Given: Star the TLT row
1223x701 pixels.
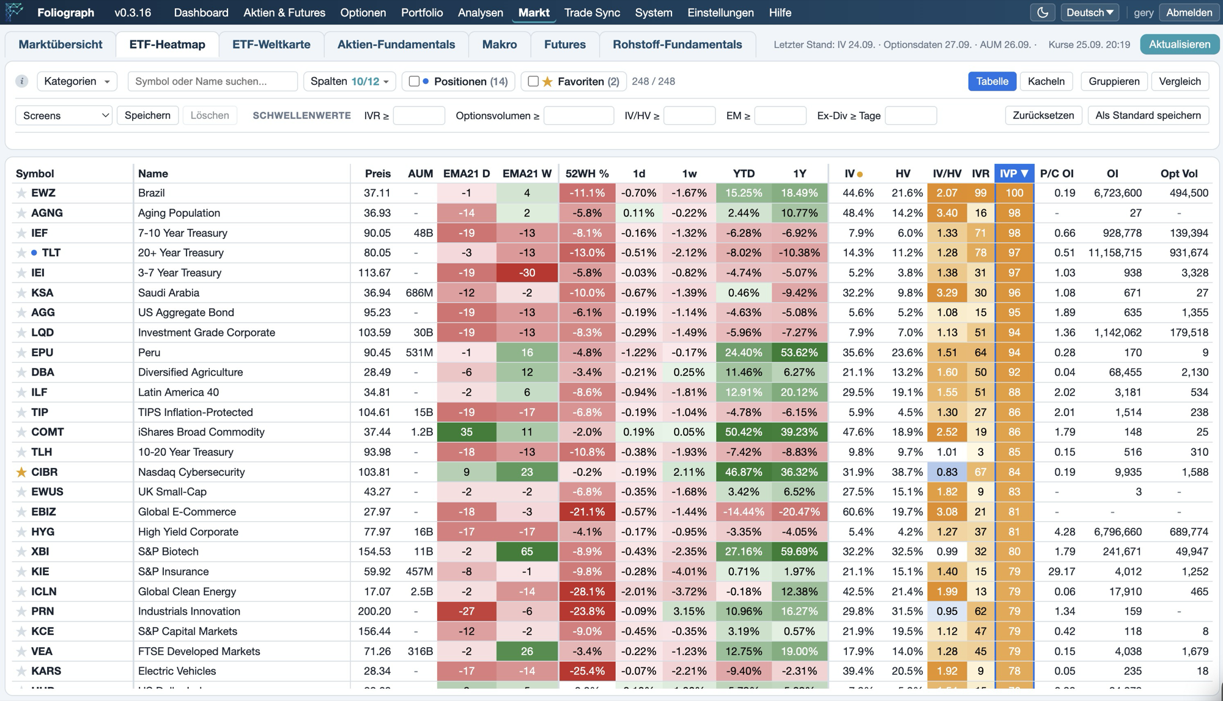Looking at the screenshot, I should coord(21,253).
